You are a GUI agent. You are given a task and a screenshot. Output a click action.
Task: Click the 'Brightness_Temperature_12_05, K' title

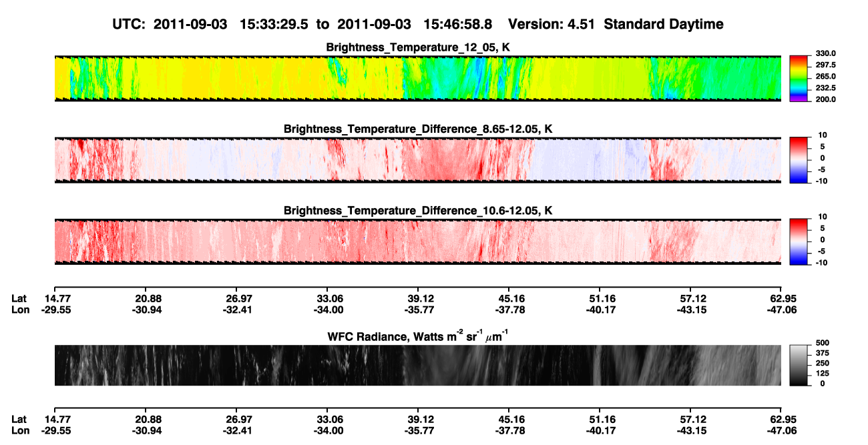point(418,47)
